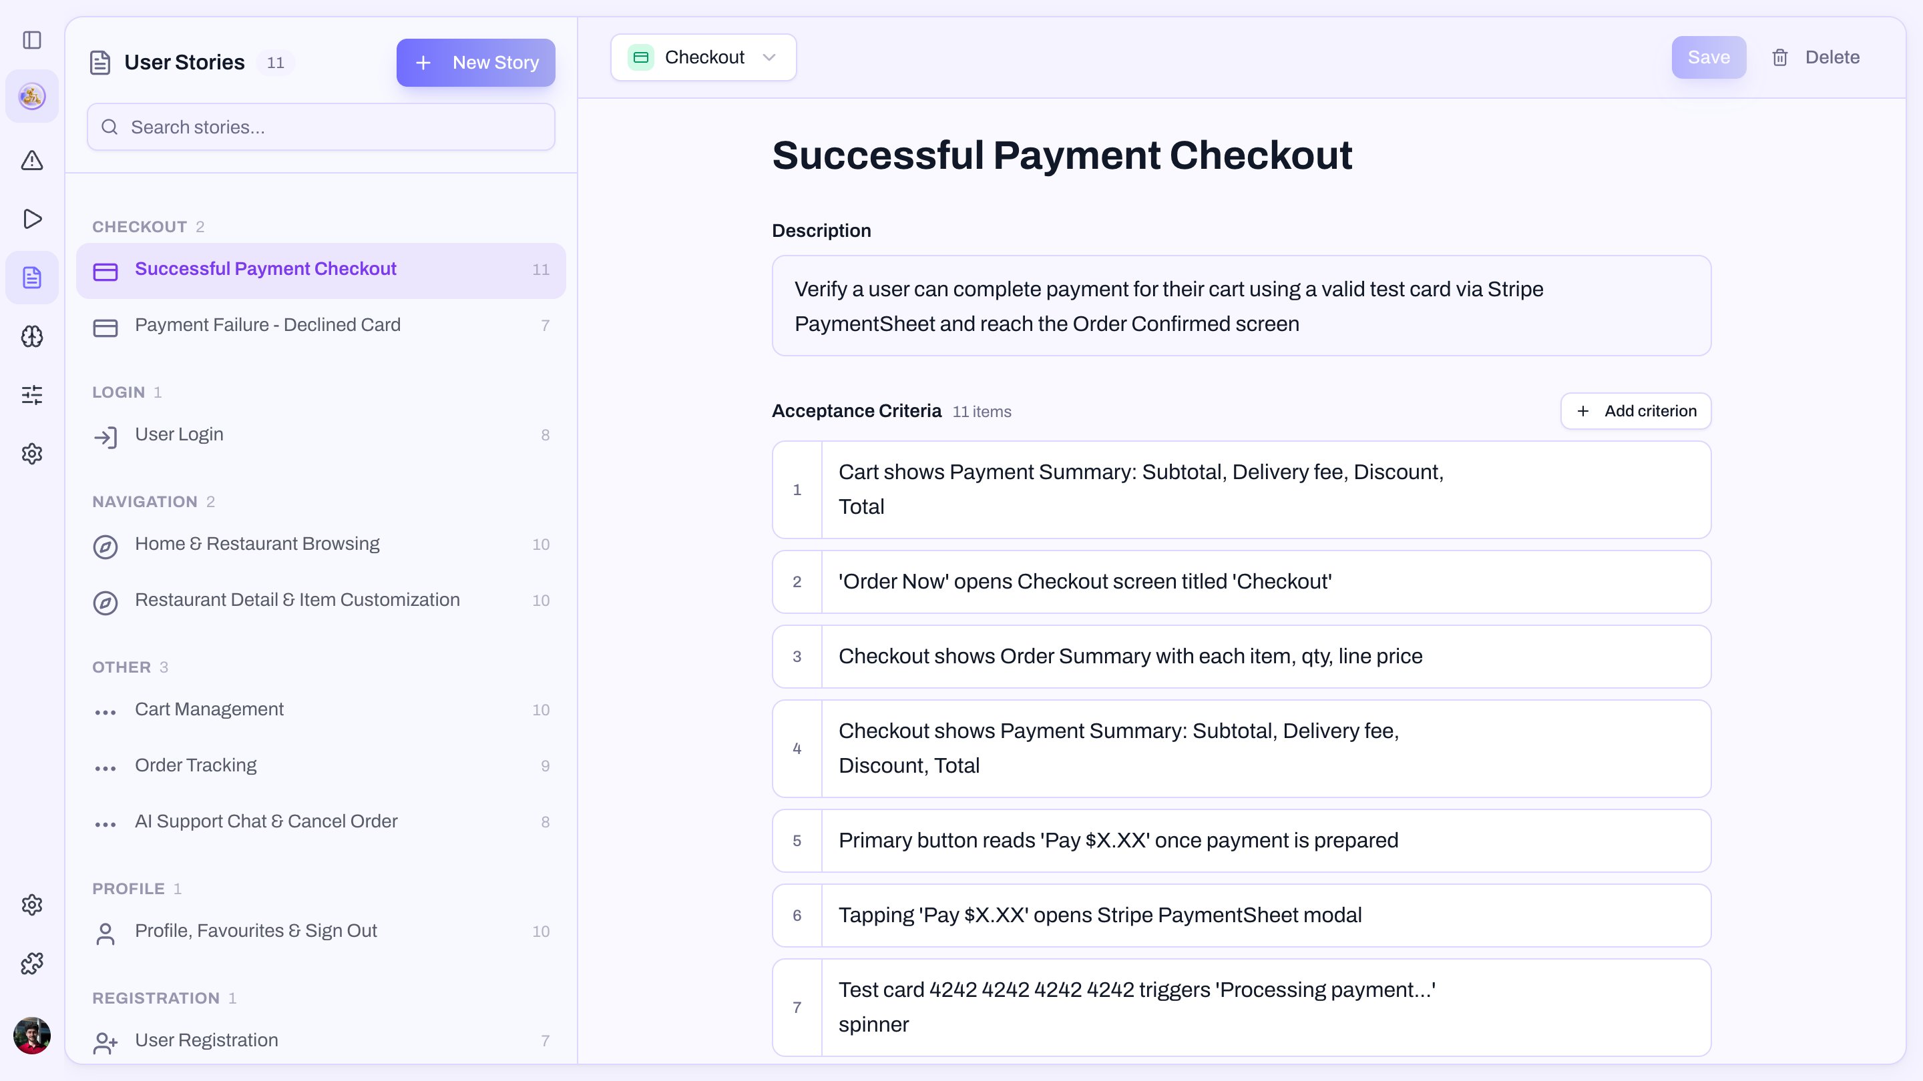Save the story
This screenshot has height=1081, width=1923.
coord(1709,57)
